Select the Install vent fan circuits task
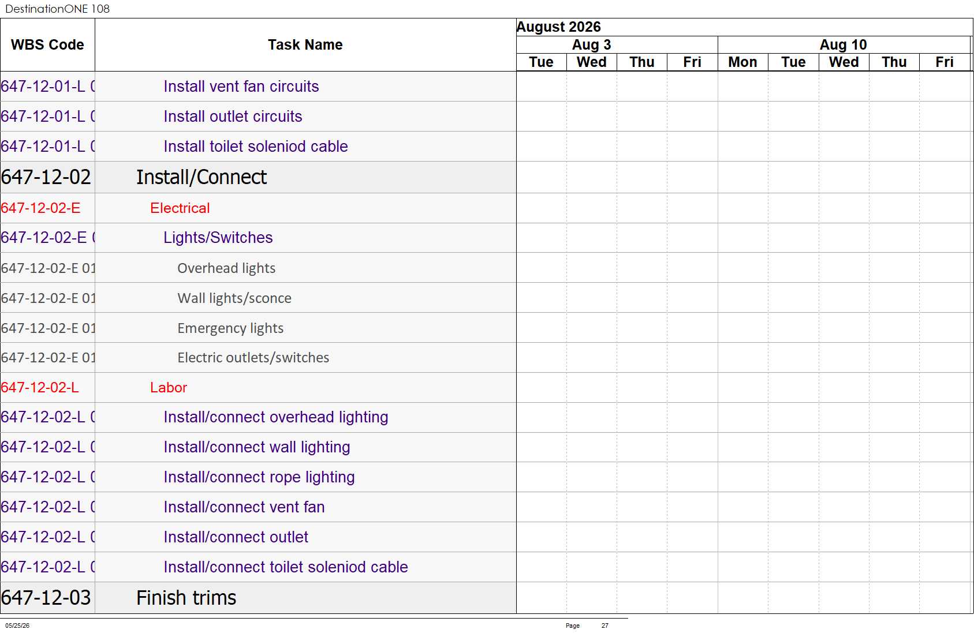This screenshot has width=974, height=633. coord(241,87)
